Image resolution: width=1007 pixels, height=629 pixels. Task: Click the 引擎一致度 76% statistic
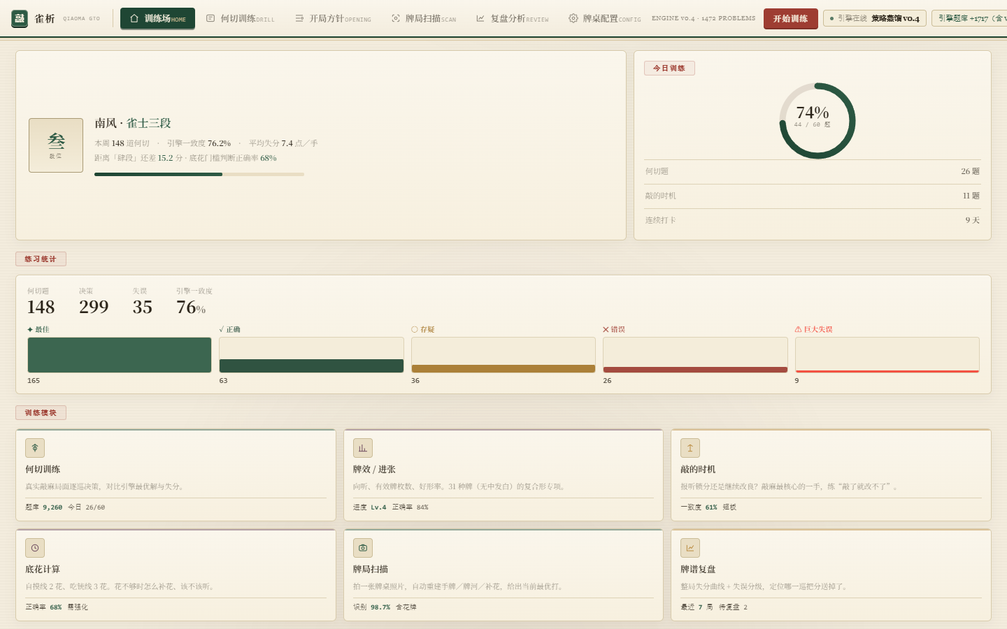pos(194,301)
